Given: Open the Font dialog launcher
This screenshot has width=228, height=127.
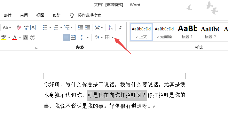Looking at the screenshot, I should tap(36, 48).
